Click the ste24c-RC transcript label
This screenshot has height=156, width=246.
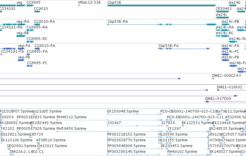225,33
